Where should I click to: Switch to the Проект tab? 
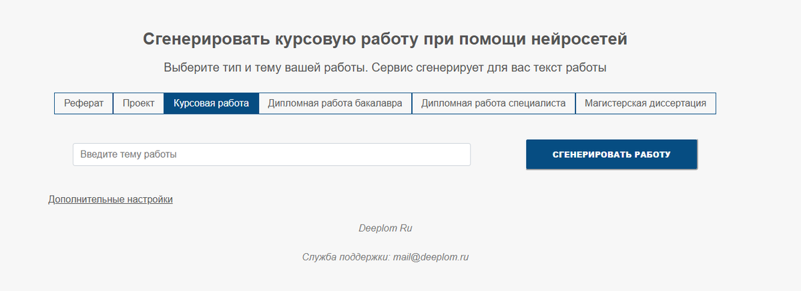139,103
